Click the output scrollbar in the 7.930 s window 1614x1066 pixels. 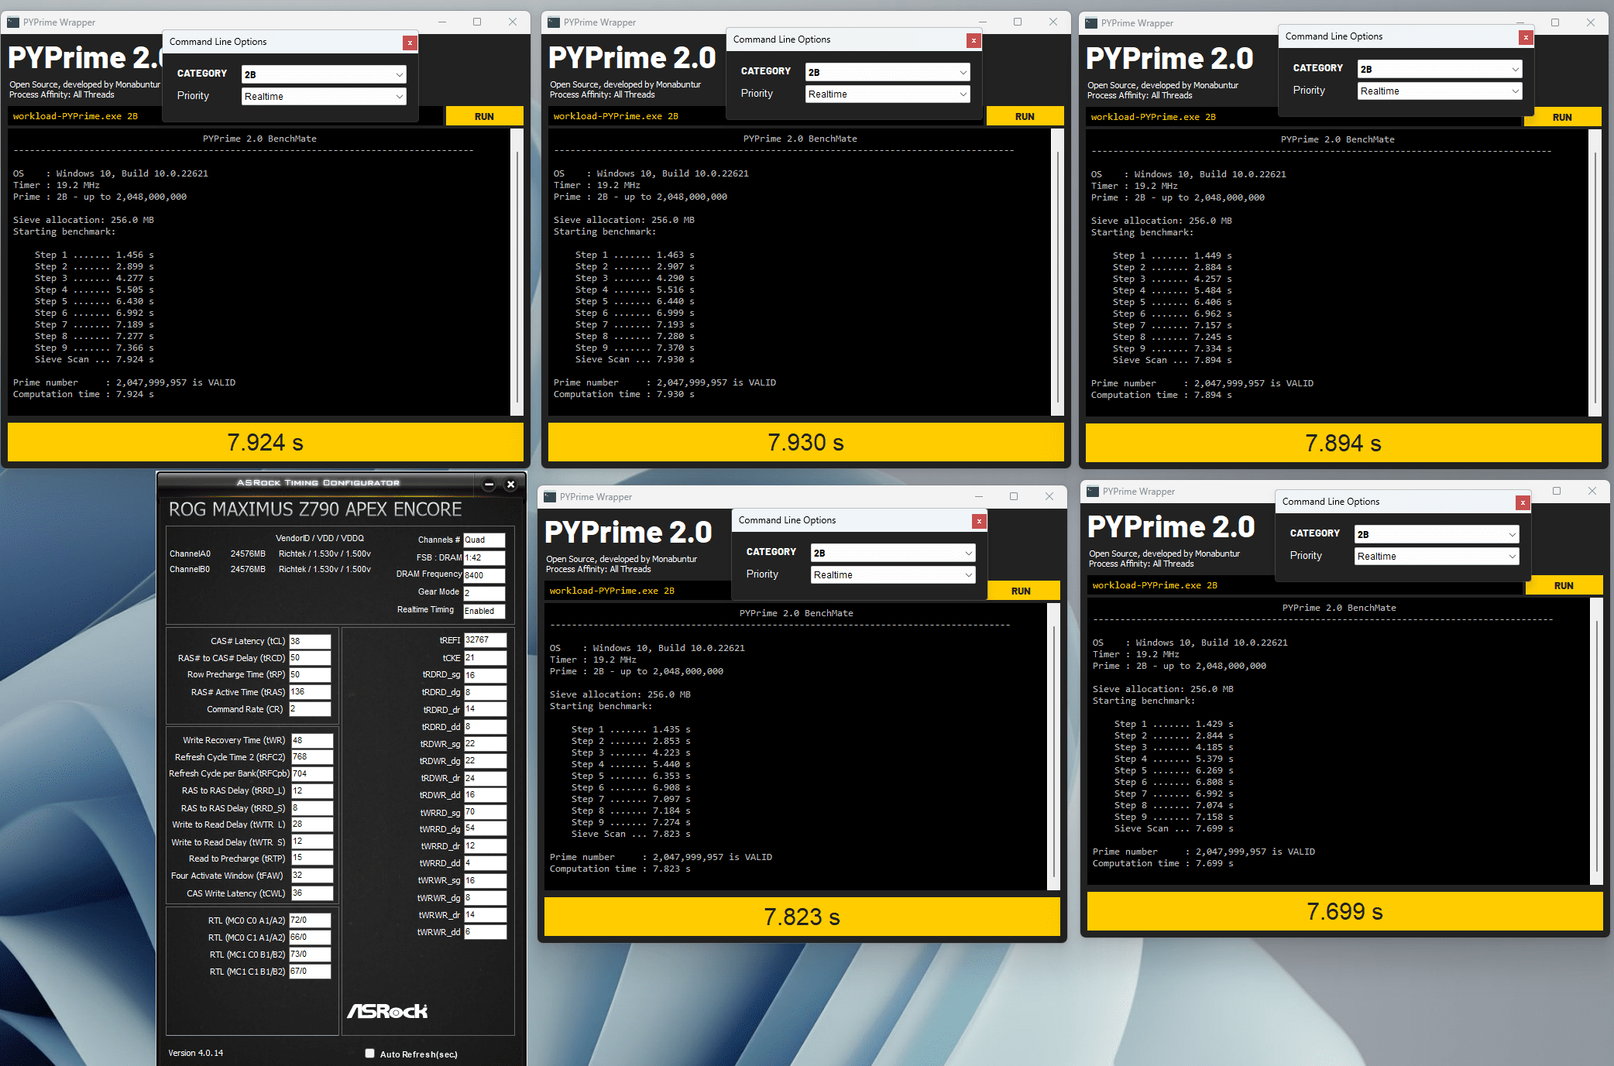[1057, 271]
